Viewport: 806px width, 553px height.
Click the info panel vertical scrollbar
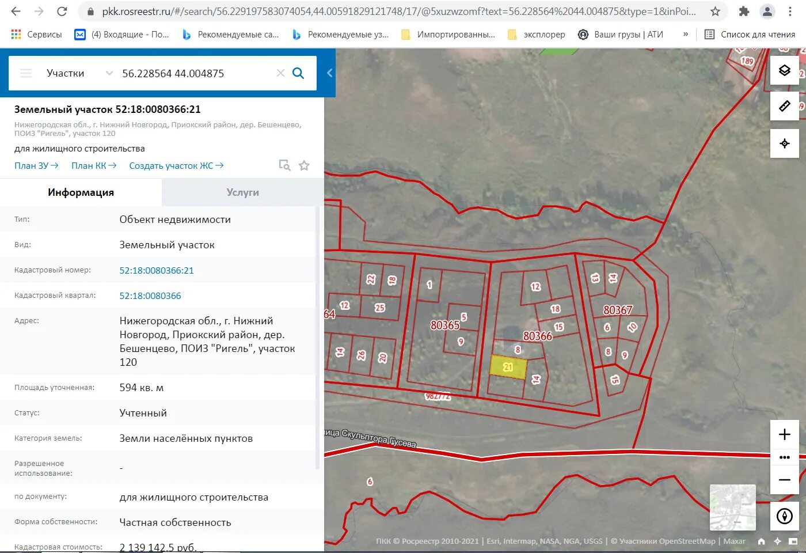click(x=318, y=339)
